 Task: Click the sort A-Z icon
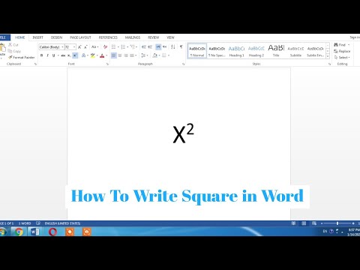point(172,46)
